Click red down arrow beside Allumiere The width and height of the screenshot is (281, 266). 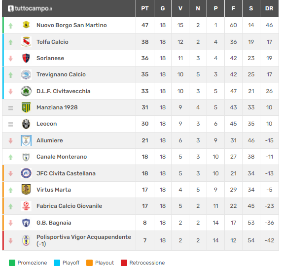pos(10,141)
